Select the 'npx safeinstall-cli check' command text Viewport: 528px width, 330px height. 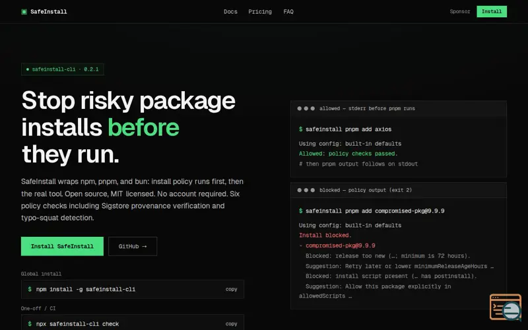coord(77,323)
